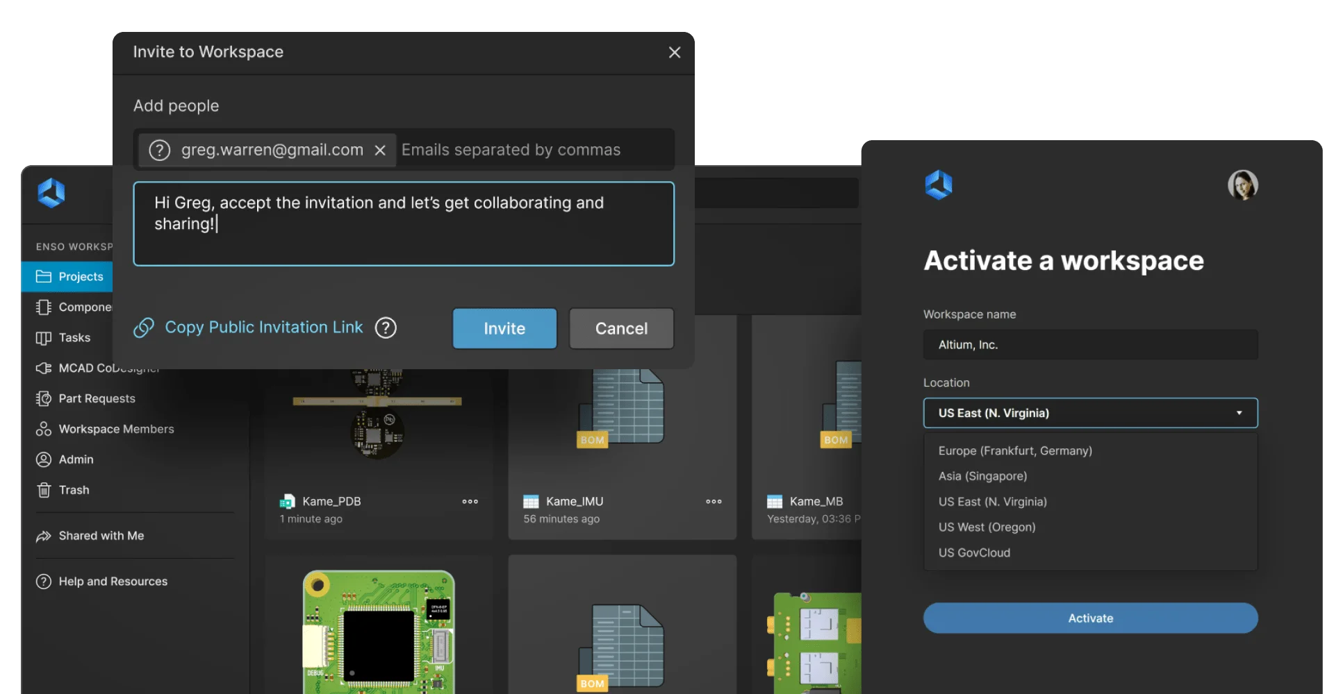Click the Kame_MB project name
Image resolution: width=1334 pixels, height=694 pixels.
[816, 501]
